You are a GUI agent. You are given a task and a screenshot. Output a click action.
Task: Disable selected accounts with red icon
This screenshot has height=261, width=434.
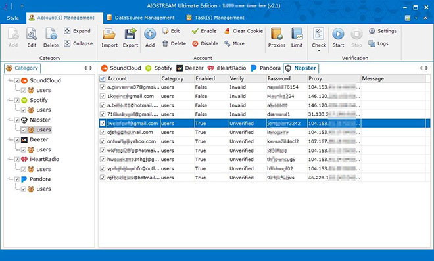[205, 43]
